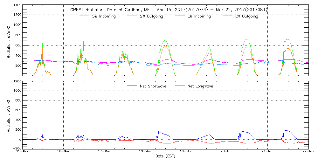Click the 1400 y-axis tick label
The image size is (318, 159).
tap(17, 6)
